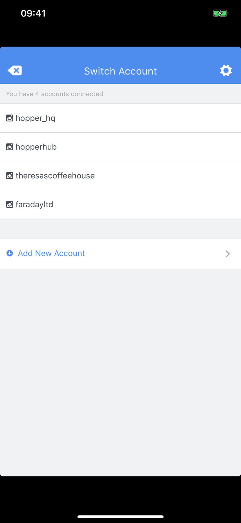
Task: Switch to the hopper_hq account
Action: coord(35,118)
